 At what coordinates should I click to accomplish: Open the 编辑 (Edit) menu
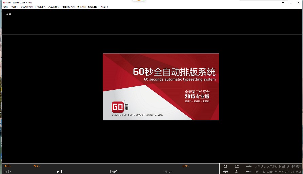[x=15, y=7]
